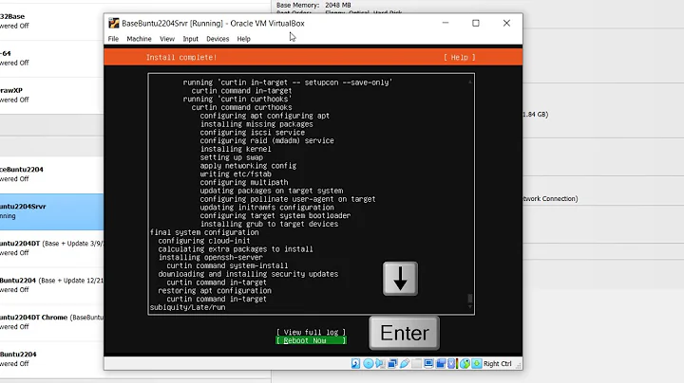Click the optical disk status icon
Screen dimensions: 684x383
click(x=369, y=363)
